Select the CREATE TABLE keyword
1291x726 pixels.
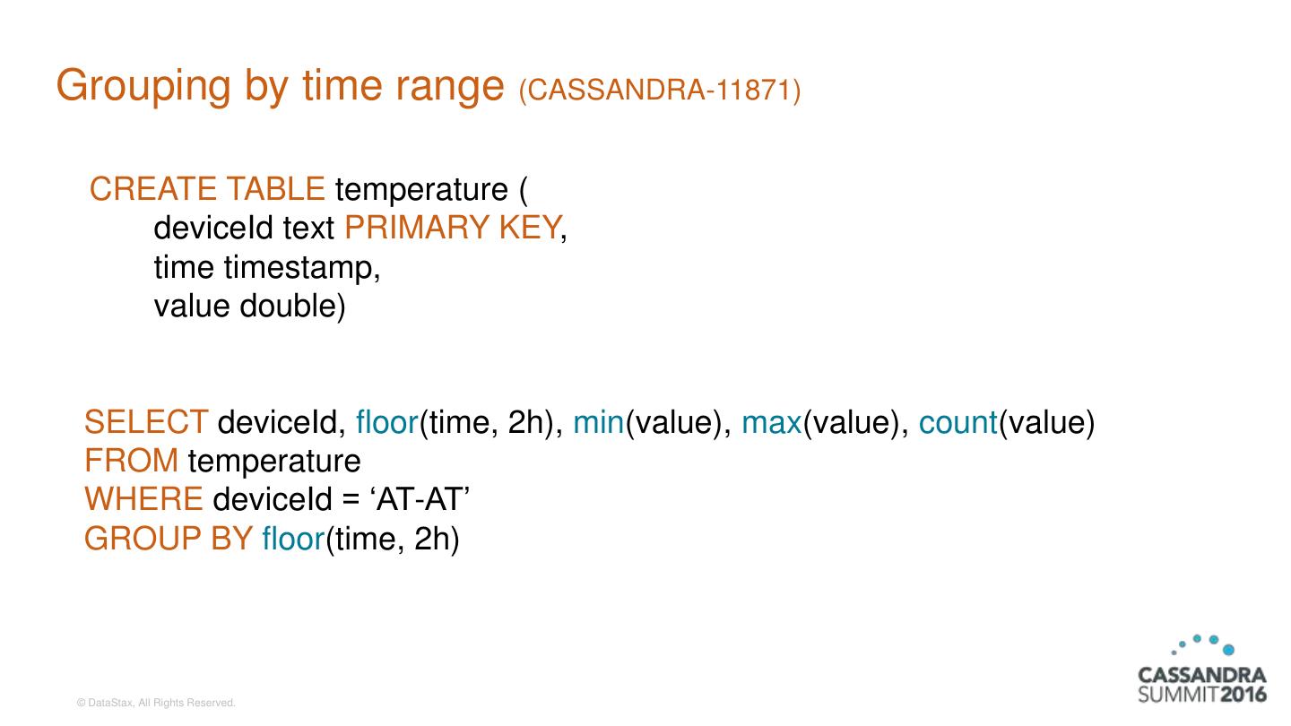pos(207,189)
